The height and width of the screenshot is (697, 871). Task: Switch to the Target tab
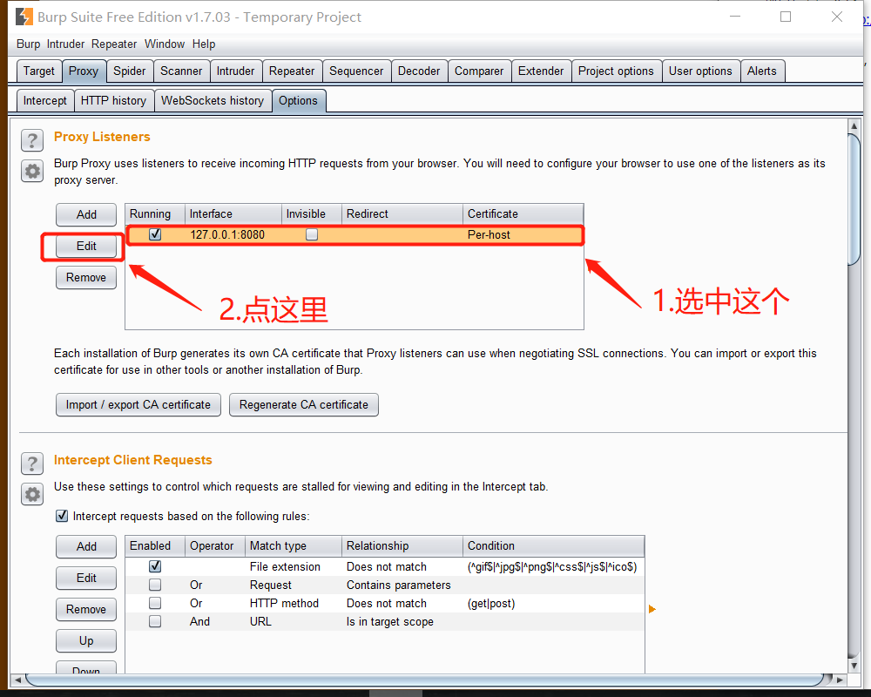coord(39,71)
